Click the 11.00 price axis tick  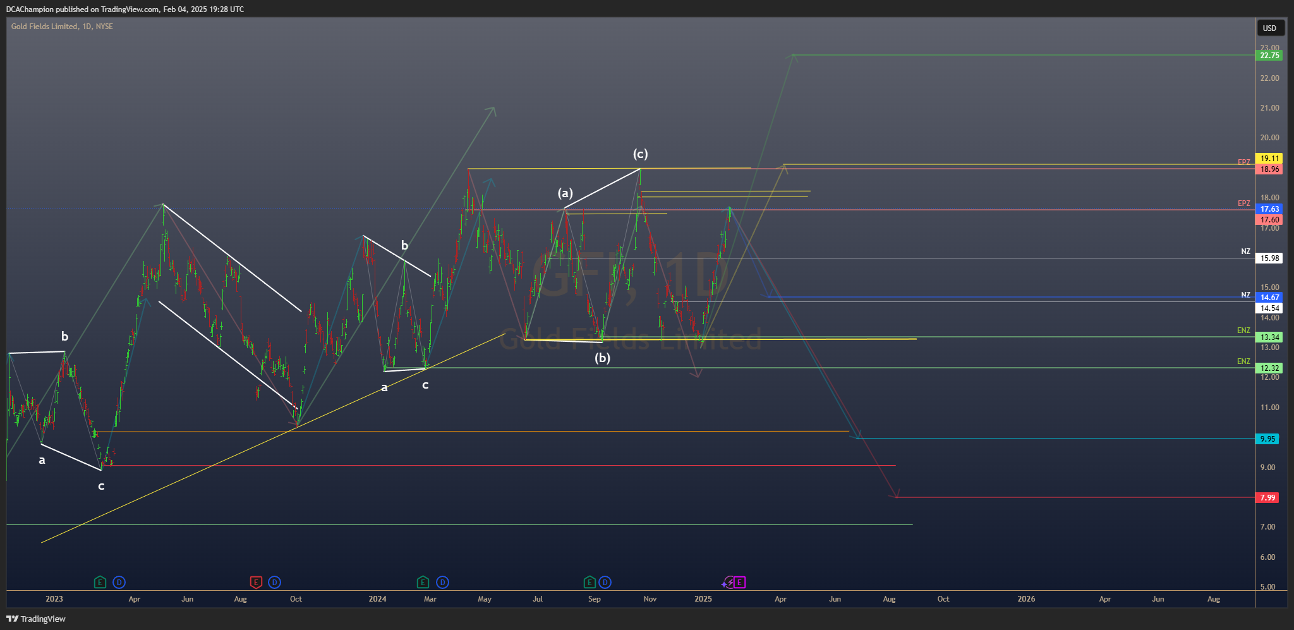click(1269, 408)
